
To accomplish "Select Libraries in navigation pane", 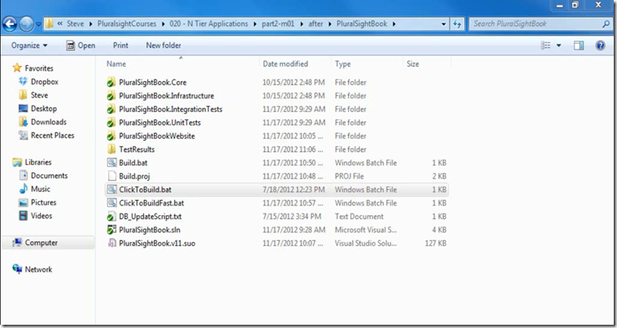I will click(37, 162).
